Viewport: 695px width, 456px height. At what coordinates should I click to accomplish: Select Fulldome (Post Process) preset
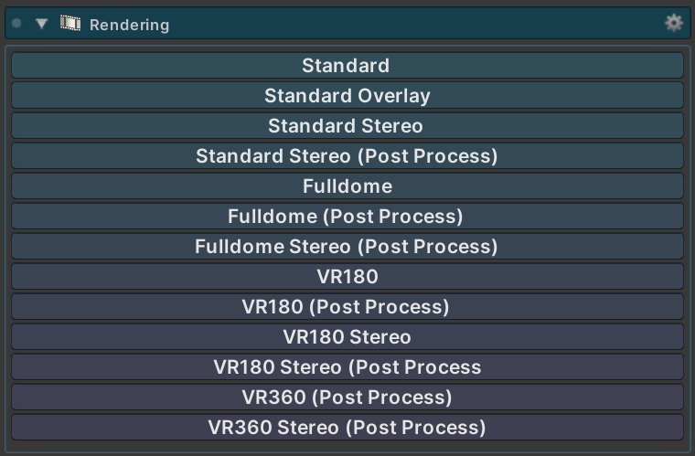347,216
